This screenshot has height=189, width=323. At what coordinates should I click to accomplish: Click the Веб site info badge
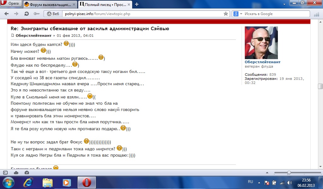click(53, 14)
